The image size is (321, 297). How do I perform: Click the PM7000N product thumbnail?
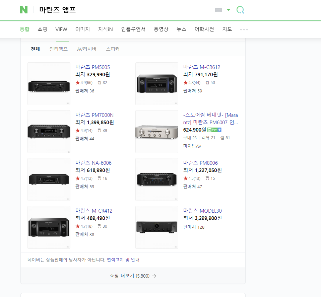[x=49, y=132]
